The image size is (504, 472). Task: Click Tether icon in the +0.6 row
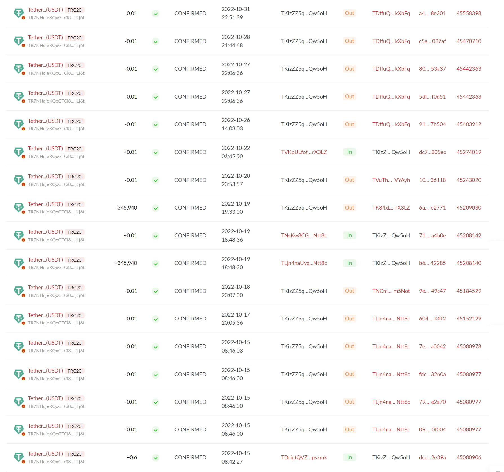tap(19, 457)
